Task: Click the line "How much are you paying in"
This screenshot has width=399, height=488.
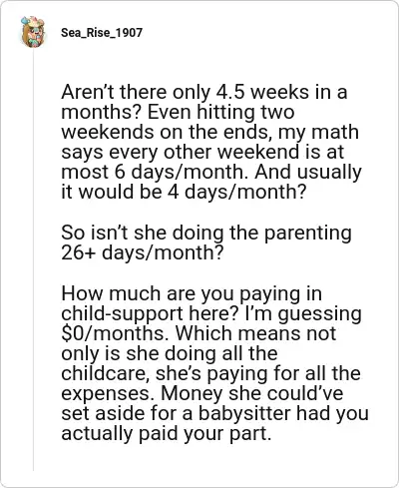Action: 192,294
